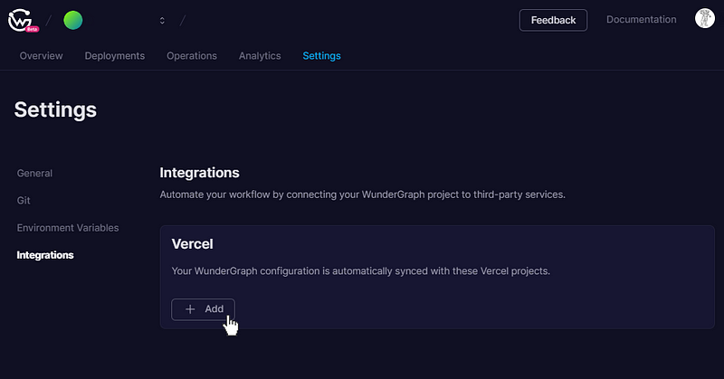Image resolution: width=724 pixels, height=379 pixels.
Task: Open General settings in sidebar
Action: [x=34, y=173]
